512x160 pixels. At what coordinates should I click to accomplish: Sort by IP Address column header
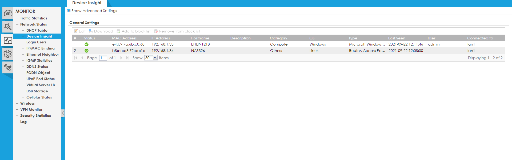[x=161, y=38]
